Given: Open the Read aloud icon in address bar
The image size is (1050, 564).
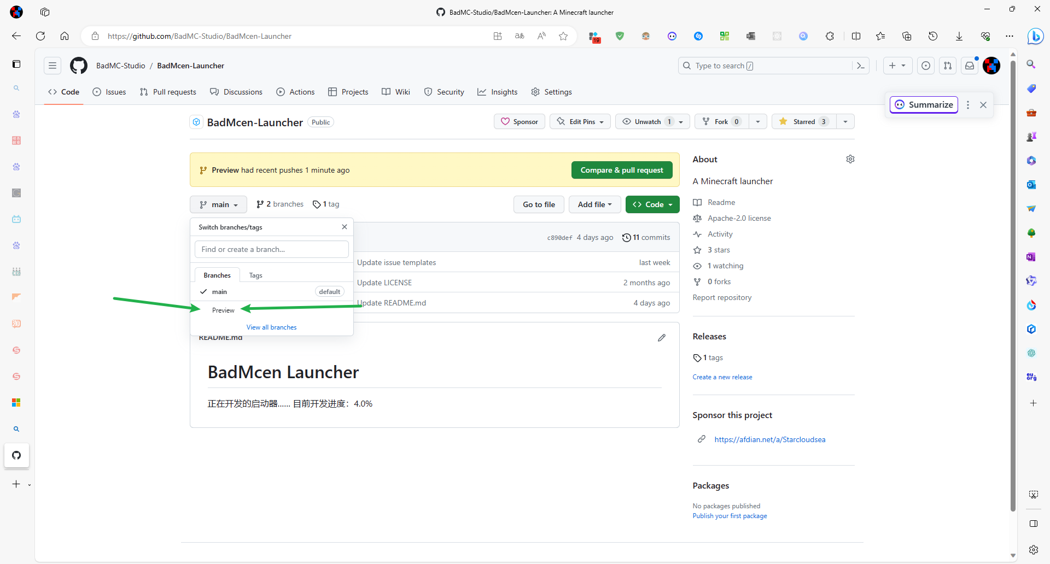Looking at the screenshot, I should click(541, 36).
